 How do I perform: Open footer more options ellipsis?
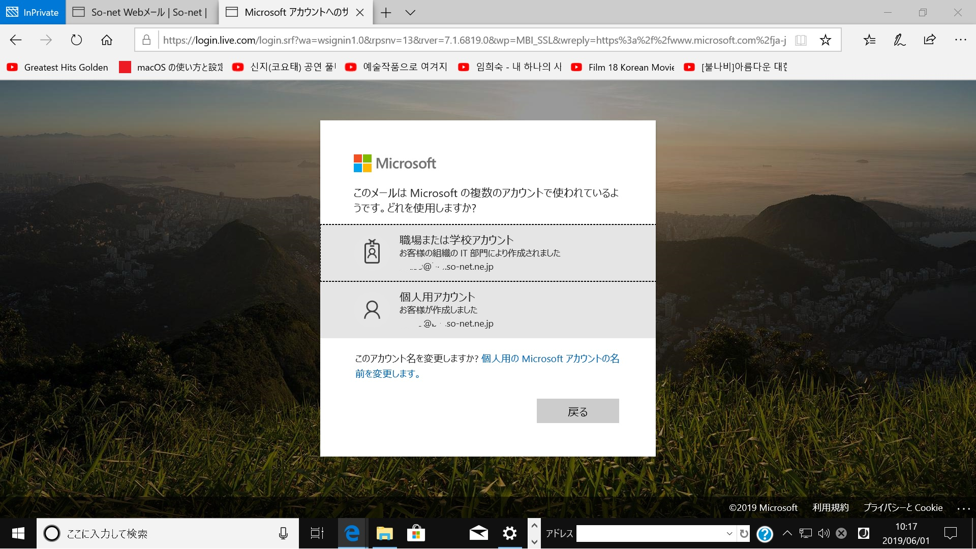coord(964,508)
